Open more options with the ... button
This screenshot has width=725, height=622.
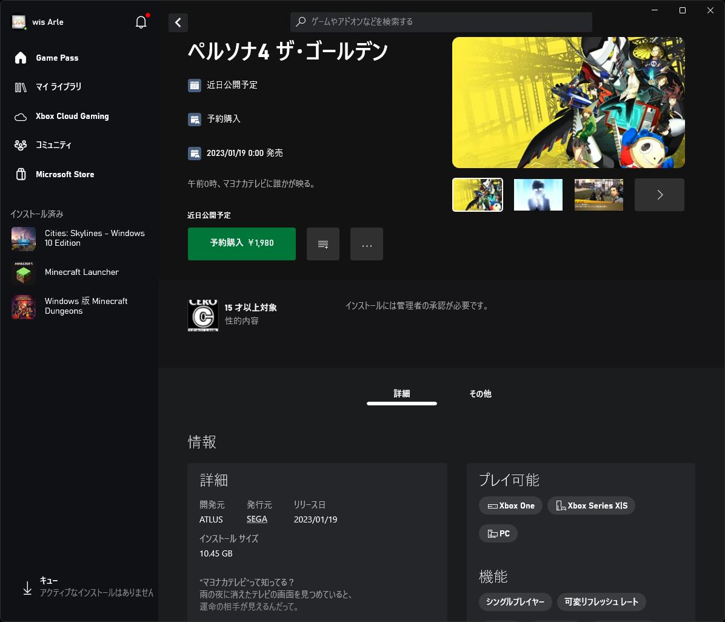tap(366, 244)
